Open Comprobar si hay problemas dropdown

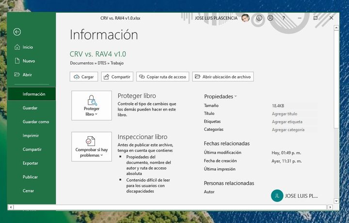coord(92,147)
